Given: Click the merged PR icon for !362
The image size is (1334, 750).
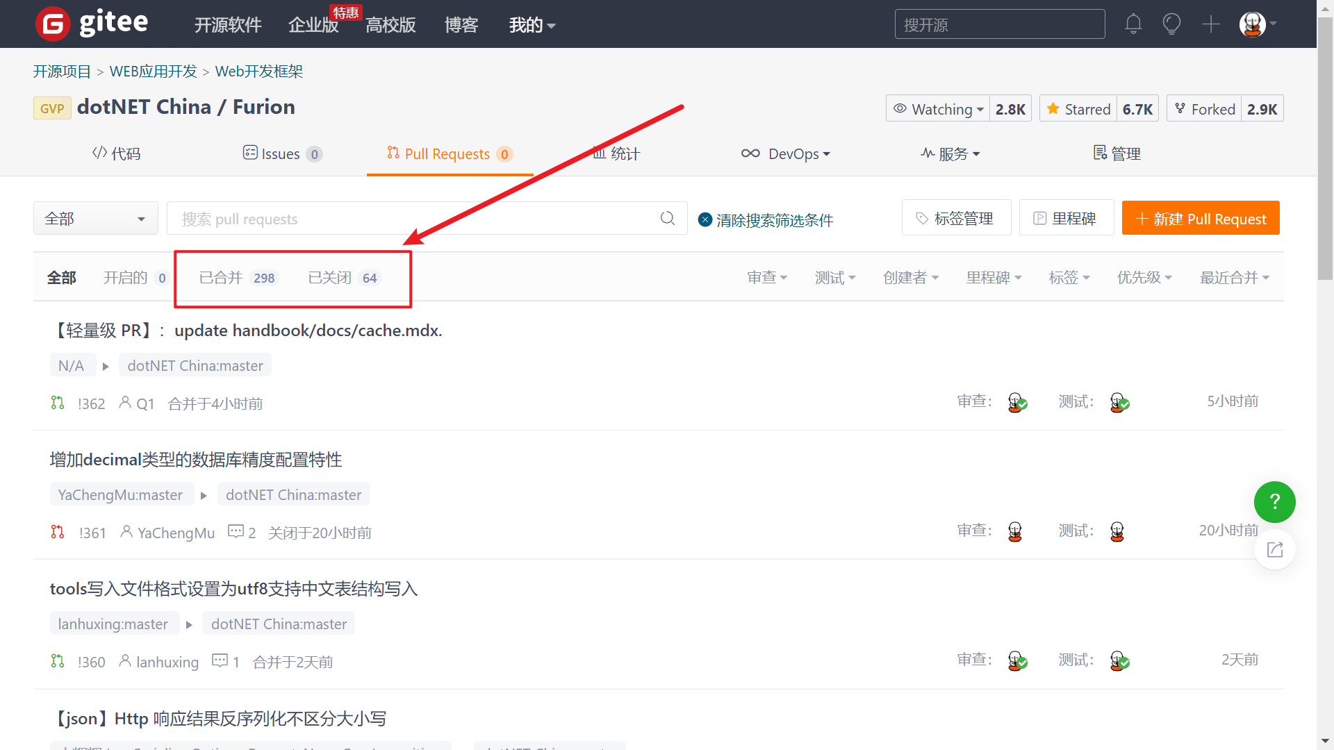Looking at the screenshot, I should tap(58, 403).
